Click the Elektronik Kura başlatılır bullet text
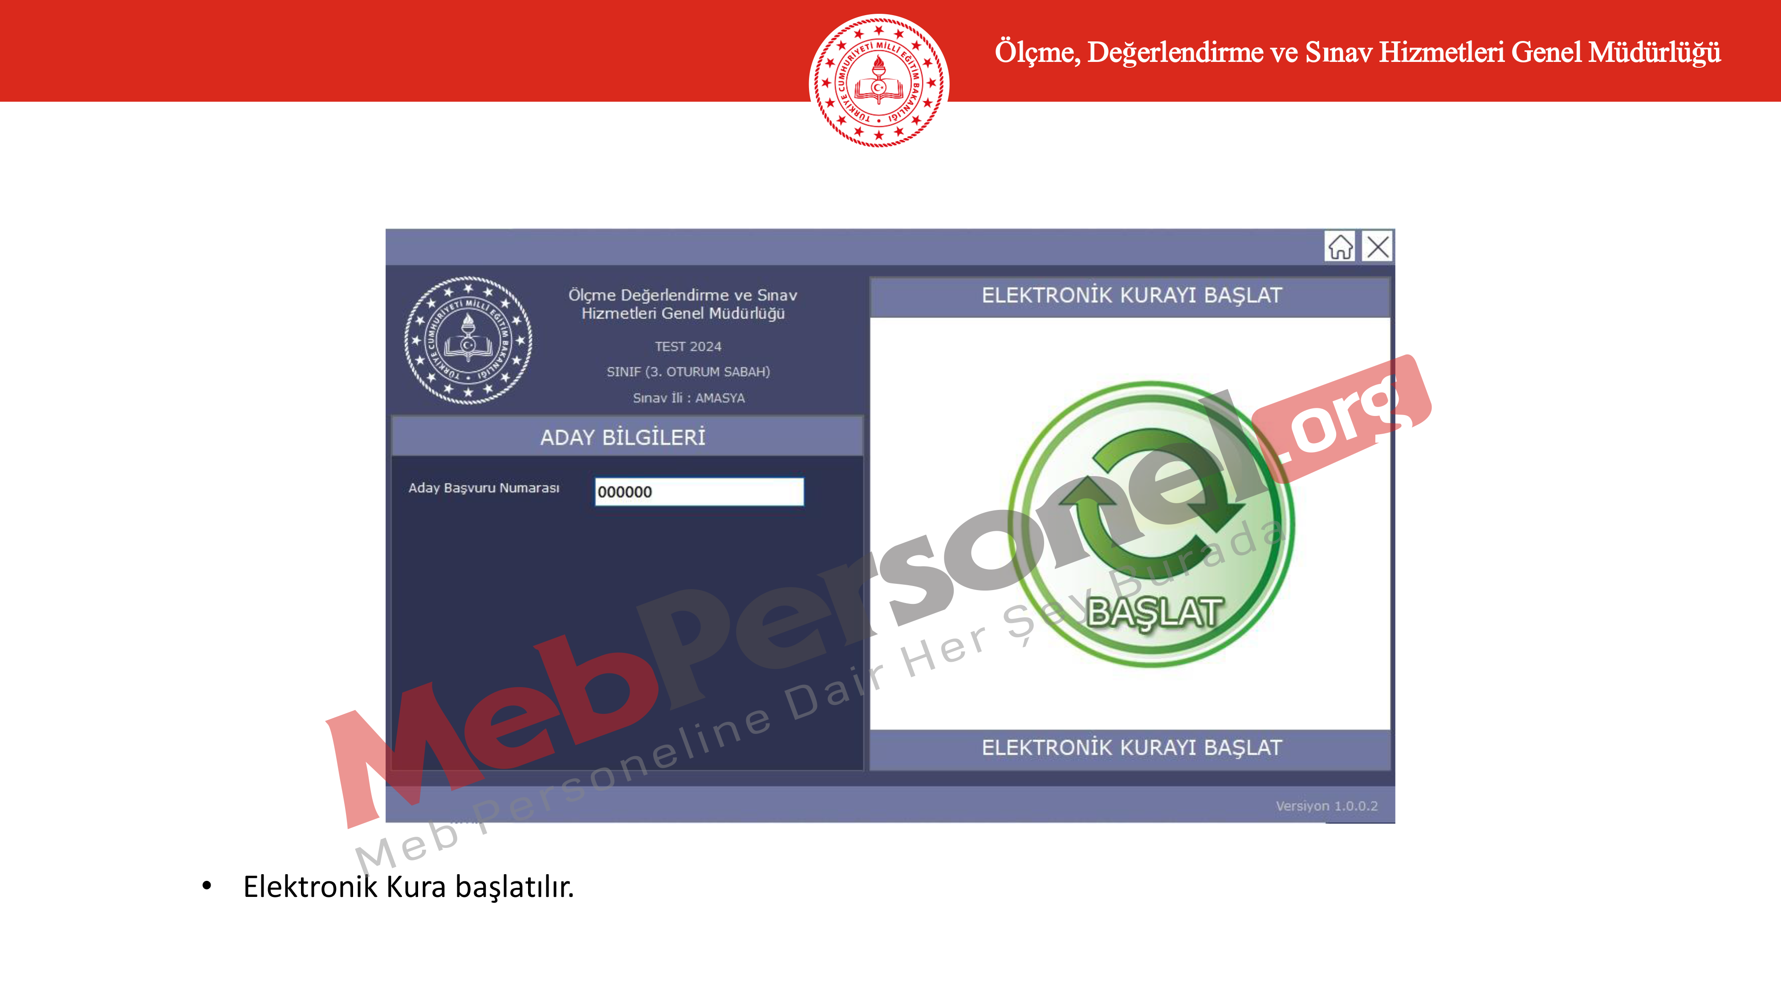1781x1002 pixels. [408, 887]
